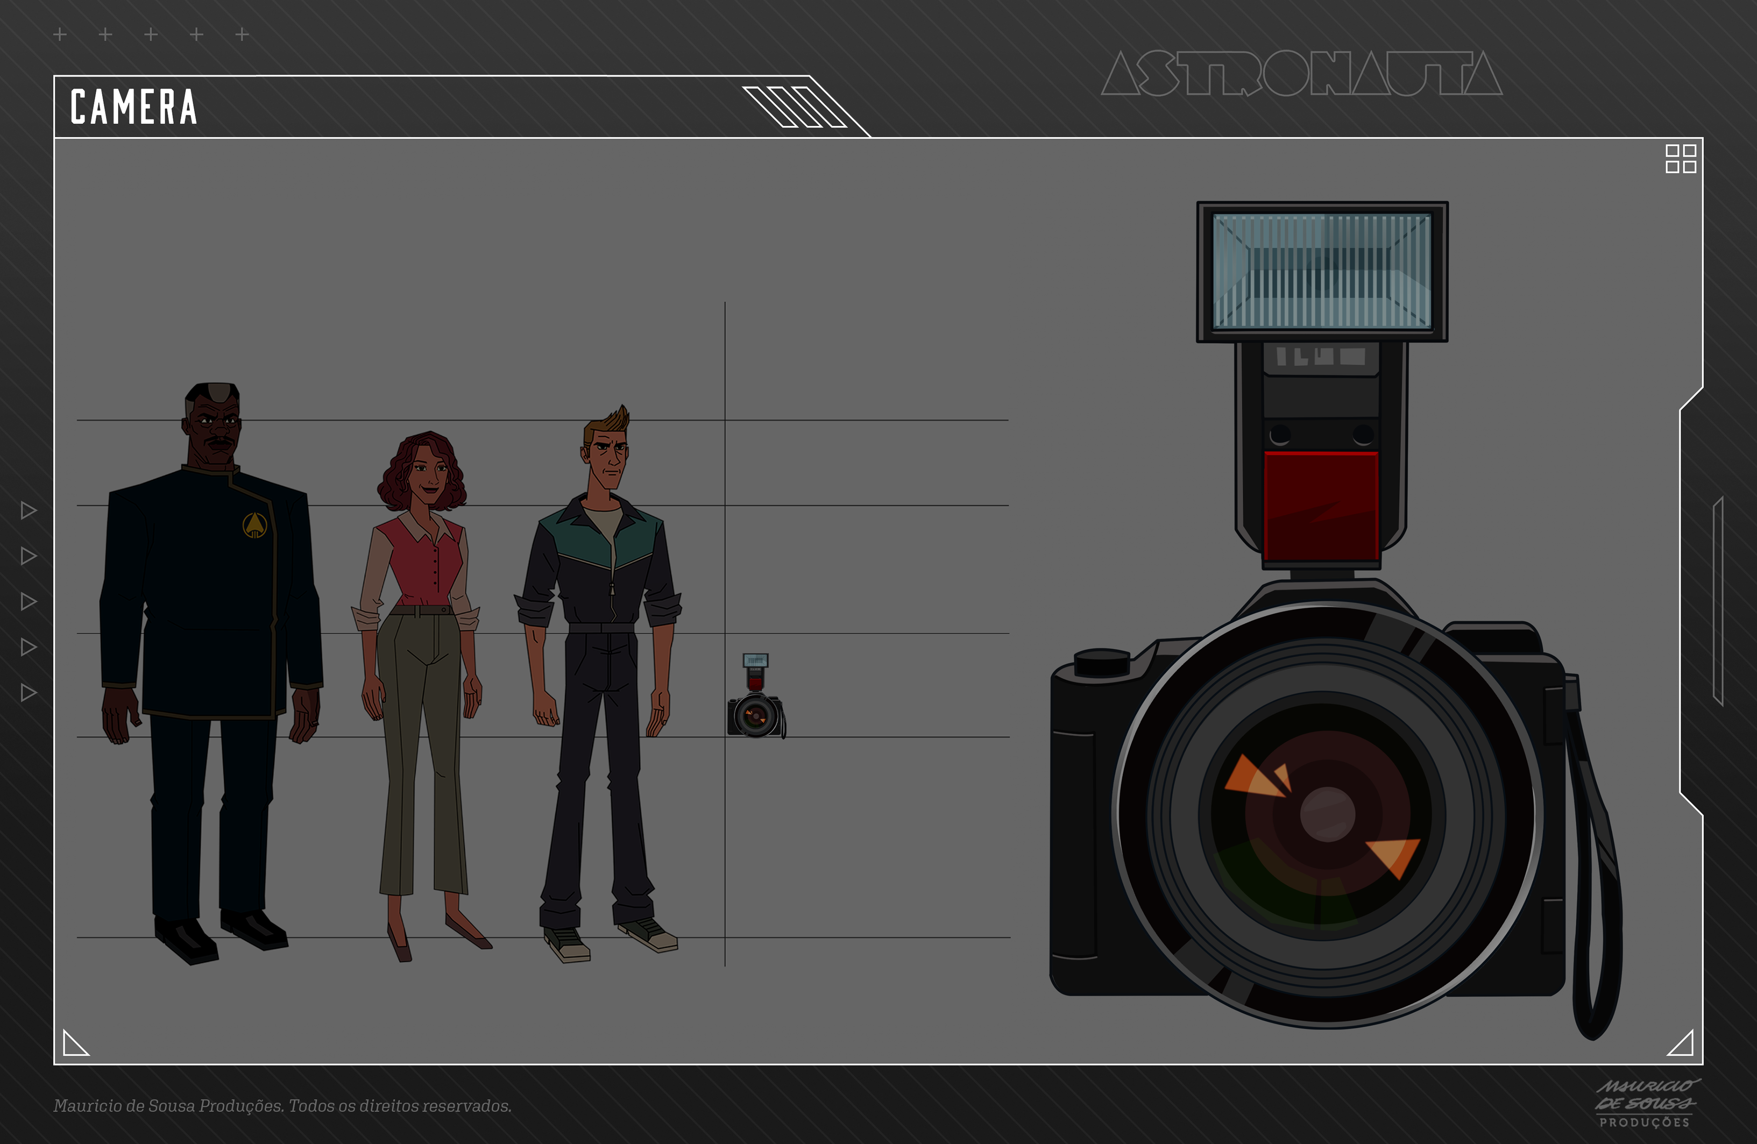Click the red panel on the flash
The height and width of the screenshot is (1144, 1757).
(x=1320, y=506)
